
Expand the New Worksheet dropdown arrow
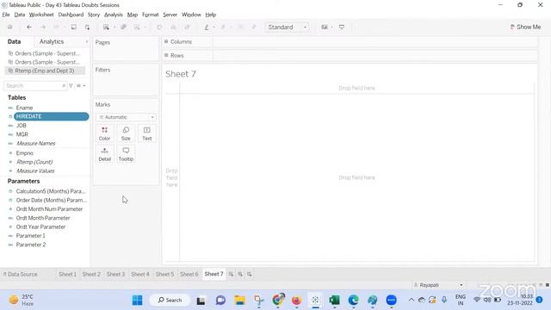115,28
